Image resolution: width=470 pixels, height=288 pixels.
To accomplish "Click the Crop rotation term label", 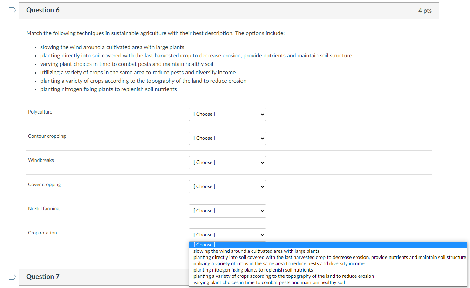I will click(42, 233).
